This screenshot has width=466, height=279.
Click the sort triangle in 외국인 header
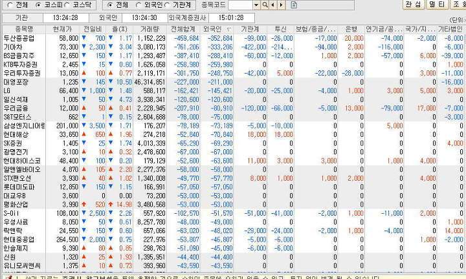[228, 30]
